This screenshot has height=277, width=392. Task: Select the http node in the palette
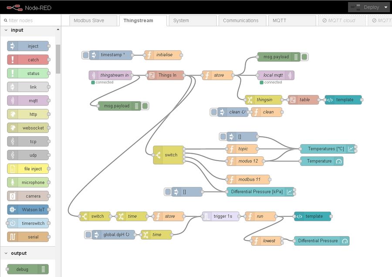coord(28,114)
